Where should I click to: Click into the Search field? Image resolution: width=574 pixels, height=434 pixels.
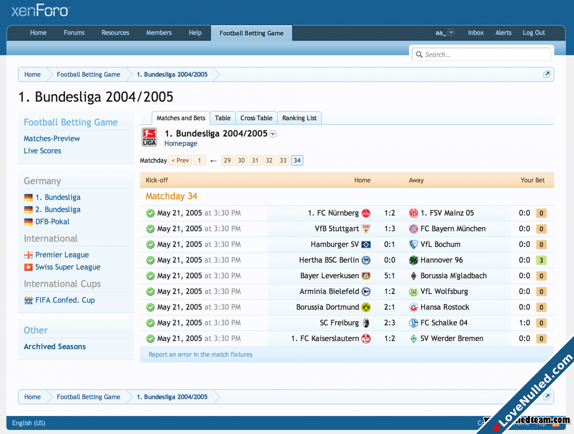point(481,54)
